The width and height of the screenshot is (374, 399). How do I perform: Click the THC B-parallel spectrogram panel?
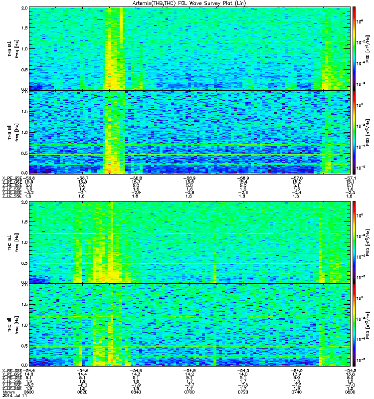pos(189,325)
